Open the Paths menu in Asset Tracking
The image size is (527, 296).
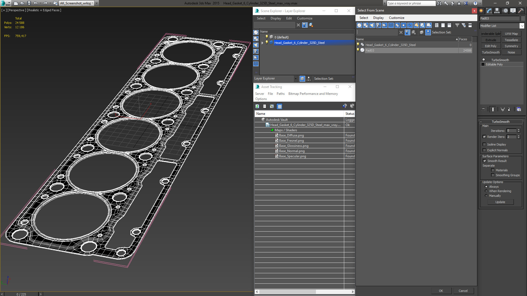click(280, 94)
